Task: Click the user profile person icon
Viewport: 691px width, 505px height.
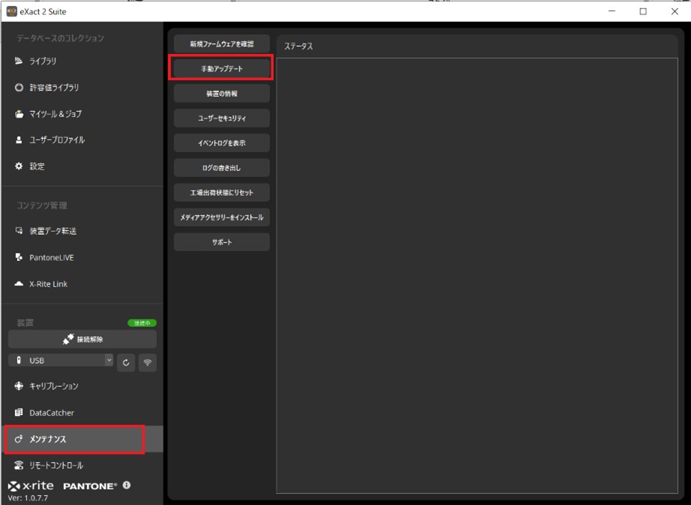Action: (19, 140)
